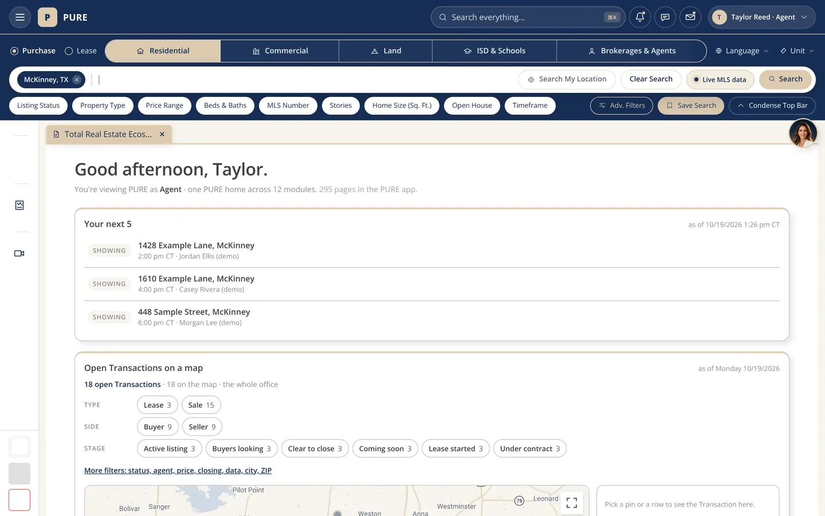Toggle the Under contract stage filter
This screenshot has width=825, height=516.
[530, 448]
